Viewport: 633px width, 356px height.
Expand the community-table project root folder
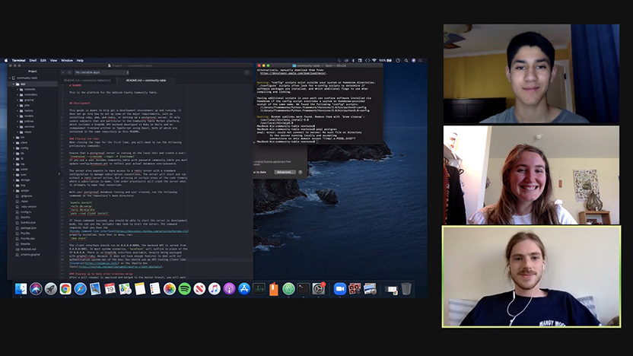pyautogui.click(x=12, y=78)
